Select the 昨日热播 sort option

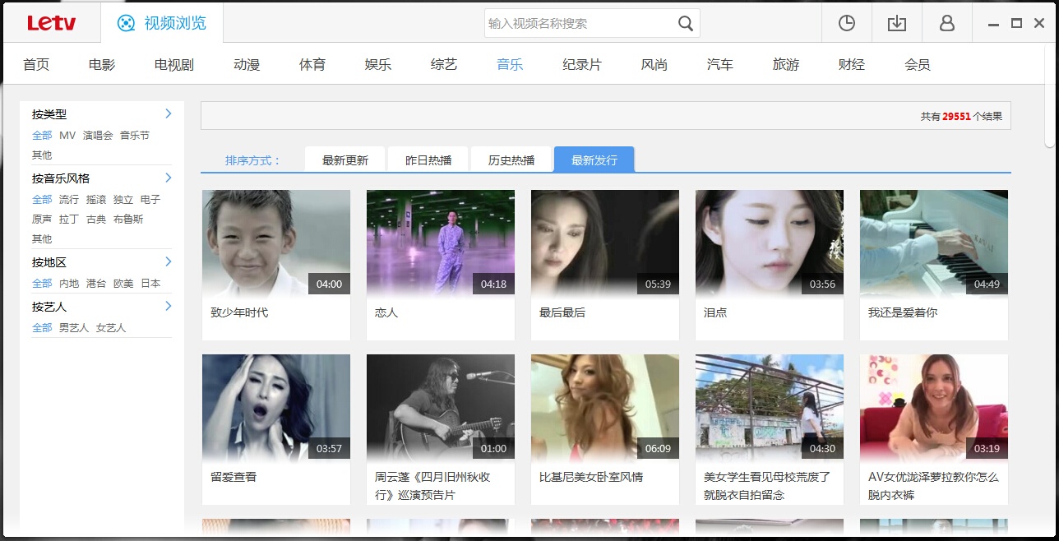point(427,159)
